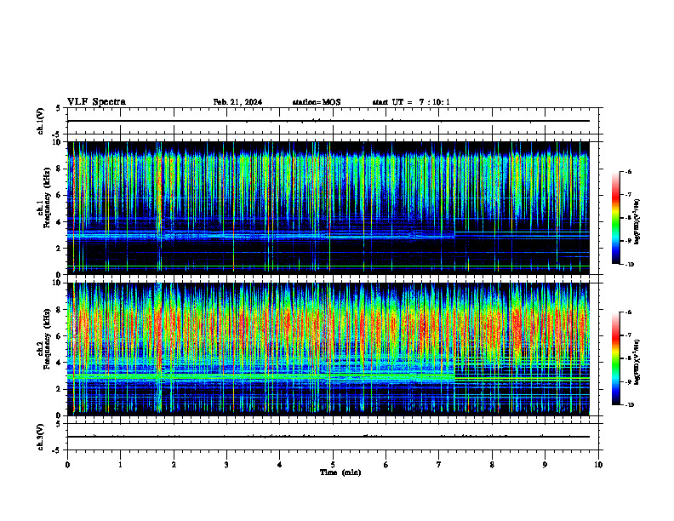Click the ch.2 "Frequency (kHz)" axis label
This screenshot has width=674, height=521.
[46, 340]
